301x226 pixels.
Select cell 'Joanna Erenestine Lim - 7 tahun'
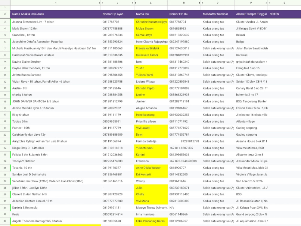(x=55, y=22)
